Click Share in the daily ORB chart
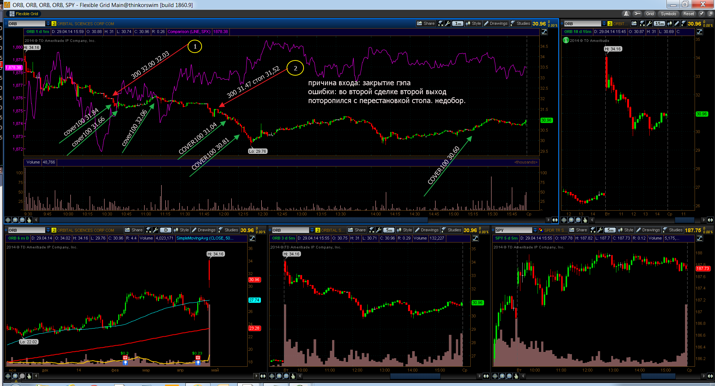Image resolution: width=715 pixels, height=386 pixels. (x=134, y=230)
